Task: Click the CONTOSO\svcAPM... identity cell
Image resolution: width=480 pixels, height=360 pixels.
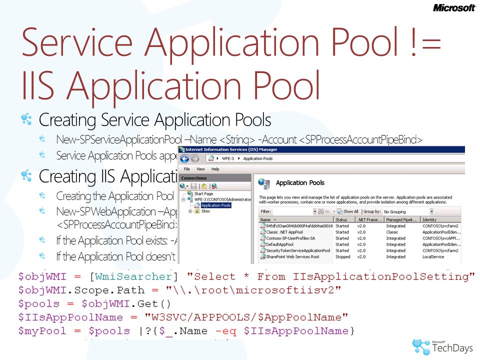Action: click(x=441, y=238)
